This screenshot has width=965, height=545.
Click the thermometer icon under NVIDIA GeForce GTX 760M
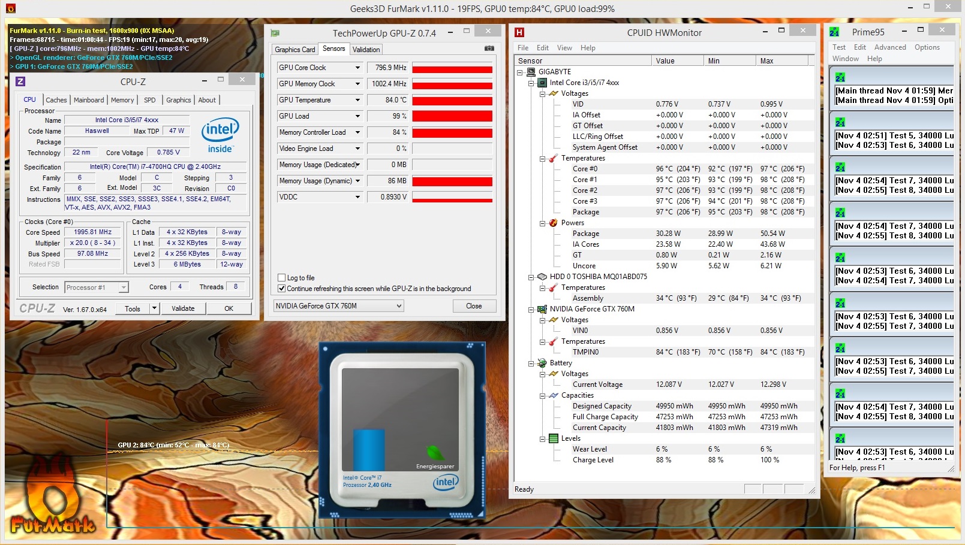554,341
